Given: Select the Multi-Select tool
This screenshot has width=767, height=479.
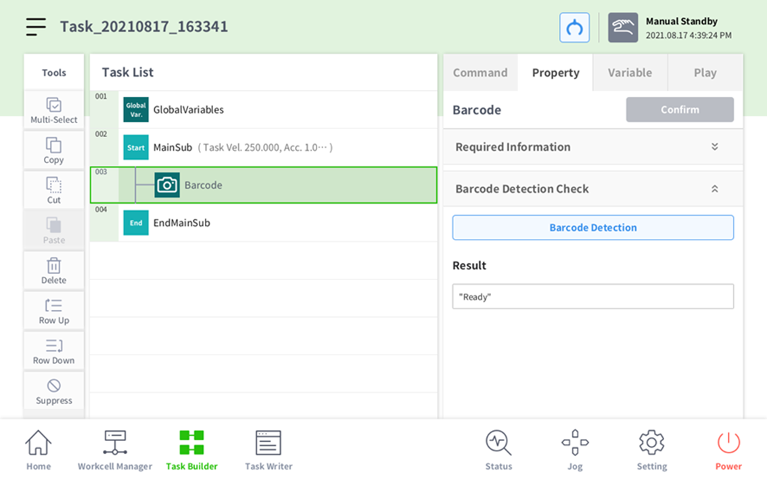Looking at the screenshot, I should pyautogui.click(x=54, y=110).
